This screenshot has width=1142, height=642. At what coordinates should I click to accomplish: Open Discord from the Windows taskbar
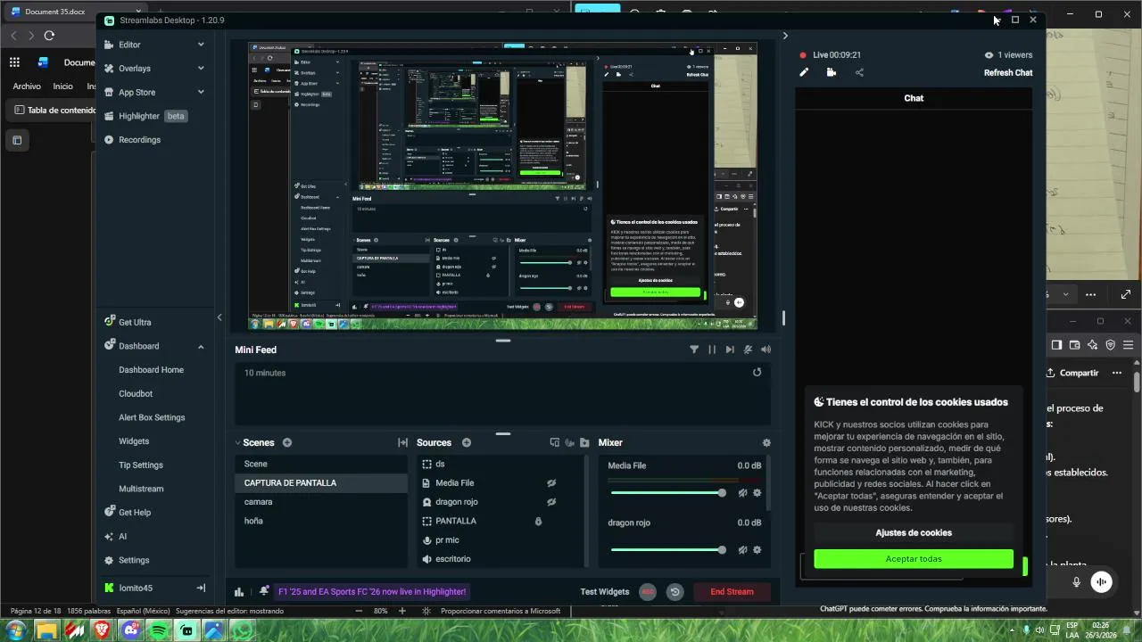pos(131,630)
